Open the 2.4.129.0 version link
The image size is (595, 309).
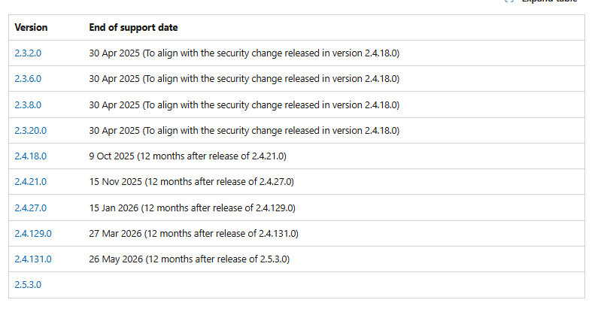[33, 234]
